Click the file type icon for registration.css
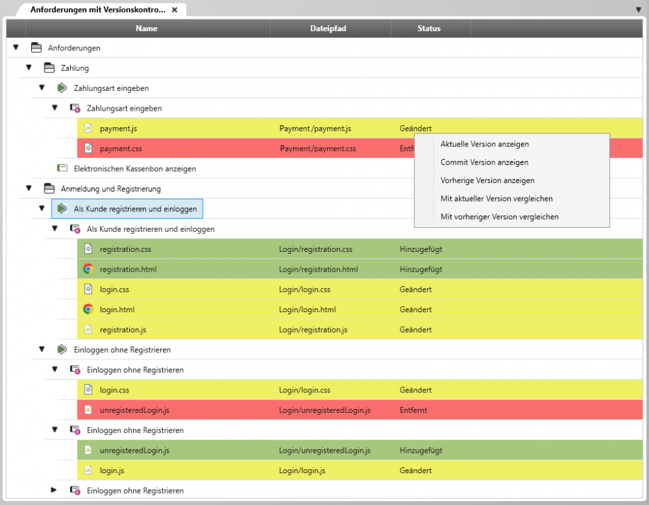 click(x=88, y=249)
